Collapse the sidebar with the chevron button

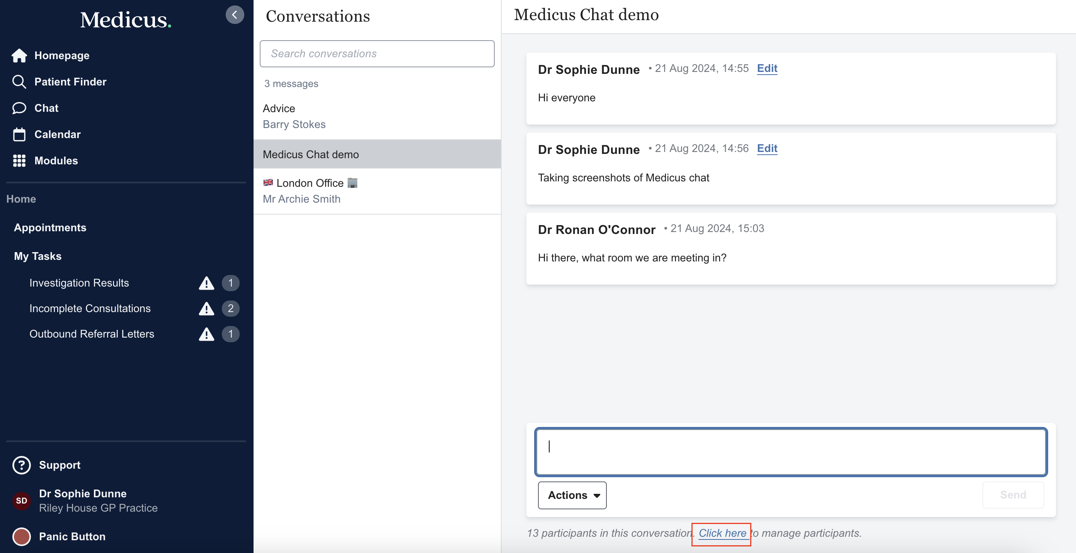point(235,15)
